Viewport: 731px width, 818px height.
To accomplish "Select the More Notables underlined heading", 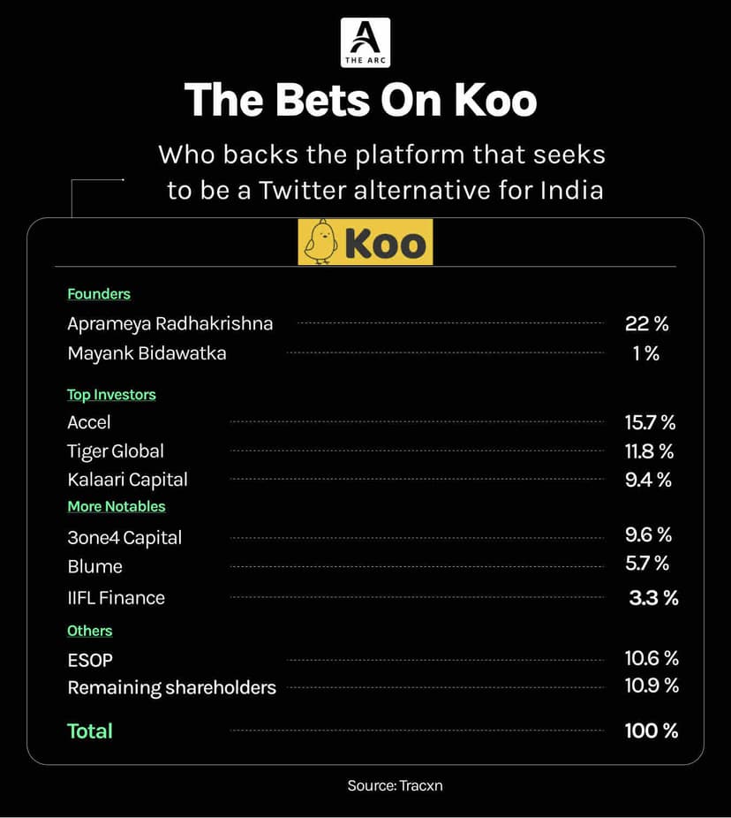I will click(x=117, y=507).
